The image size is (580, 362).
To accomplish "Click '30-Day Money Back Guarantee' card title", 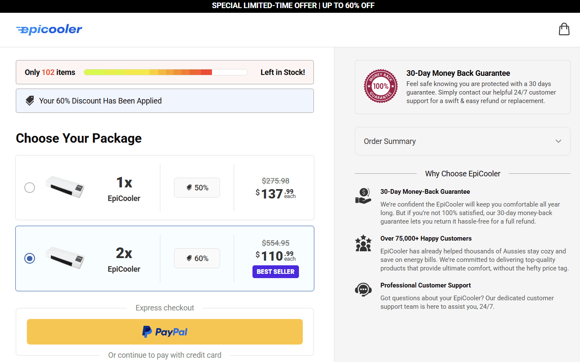I will pyautogui.click(x=458, y=73).
